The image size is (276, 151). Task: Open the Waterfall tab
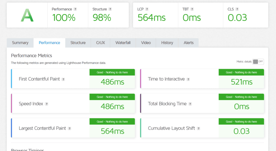[x=123, y=43]
